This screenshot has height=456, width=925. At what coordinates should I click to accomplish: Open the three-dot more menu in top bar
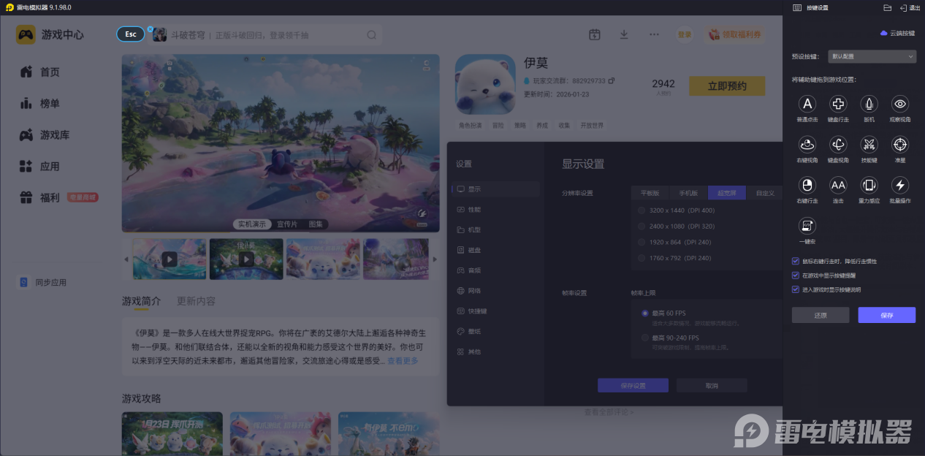click(654, 34)
